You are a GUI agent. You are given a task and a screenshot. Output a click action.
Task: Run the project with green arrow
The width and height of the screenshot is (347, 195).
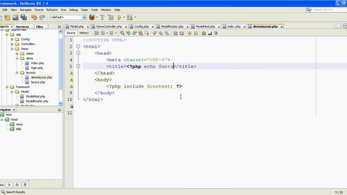[x=119, y=17]
